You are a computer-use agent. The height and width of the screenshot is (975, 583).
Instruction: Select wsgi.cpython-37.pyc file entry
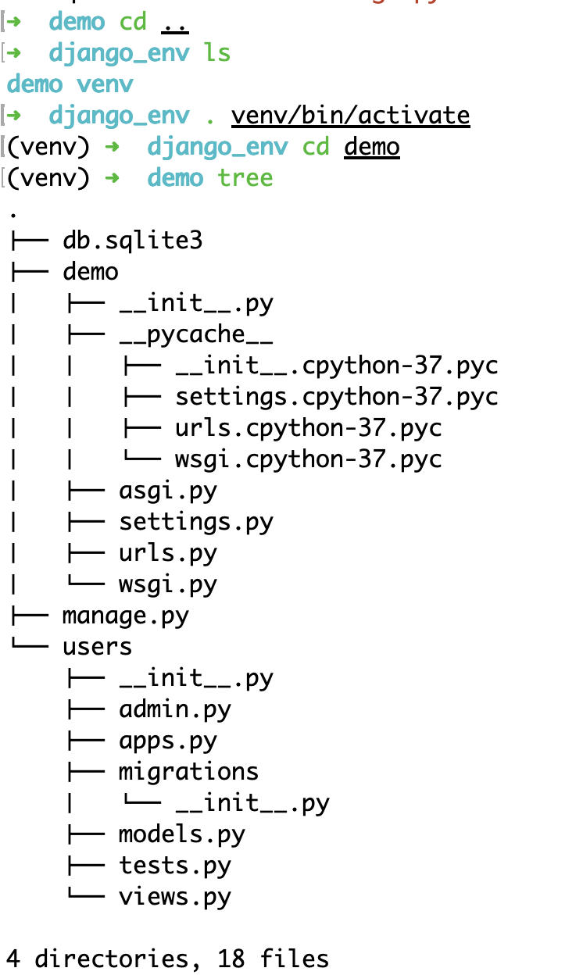coord(309,459)
